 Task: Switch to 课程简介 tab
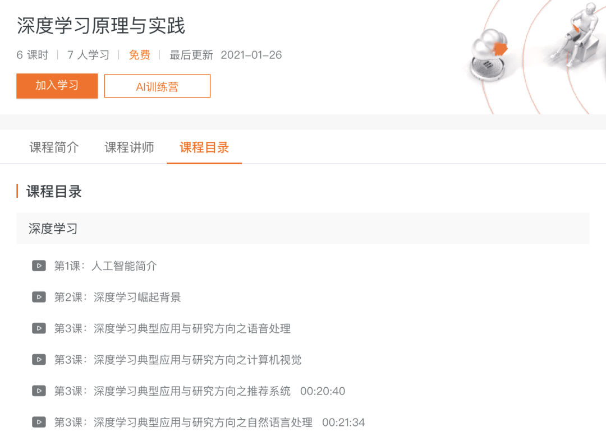tap(54, 147)
